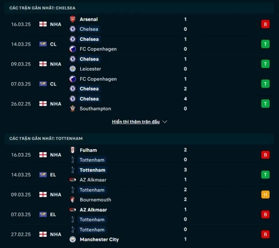Click the 27.02.25 match date
The width and height of the screenshot is (279, 248).
(x=21, y=234)
